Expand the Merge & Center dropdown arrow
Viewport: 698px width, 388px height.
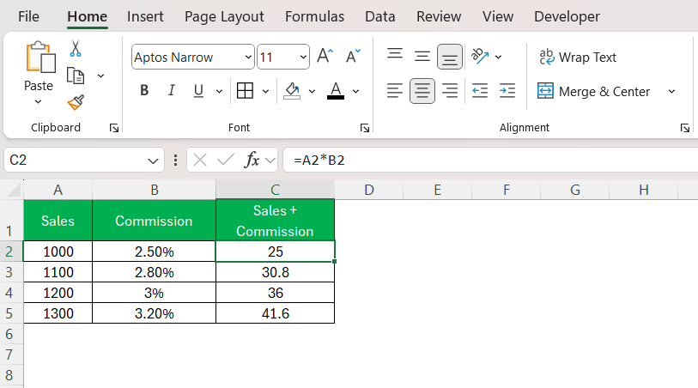[671, 91]
